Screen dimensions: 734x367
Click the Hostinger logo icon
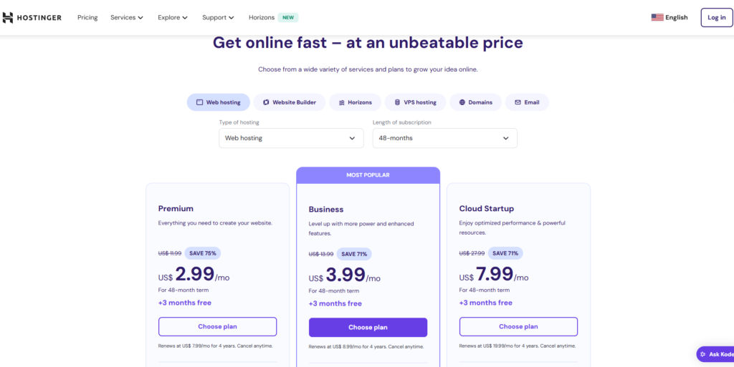click(8, 17)
